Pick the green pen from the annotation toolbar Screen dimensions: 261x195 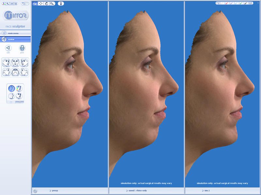click(x=241, y=3)
